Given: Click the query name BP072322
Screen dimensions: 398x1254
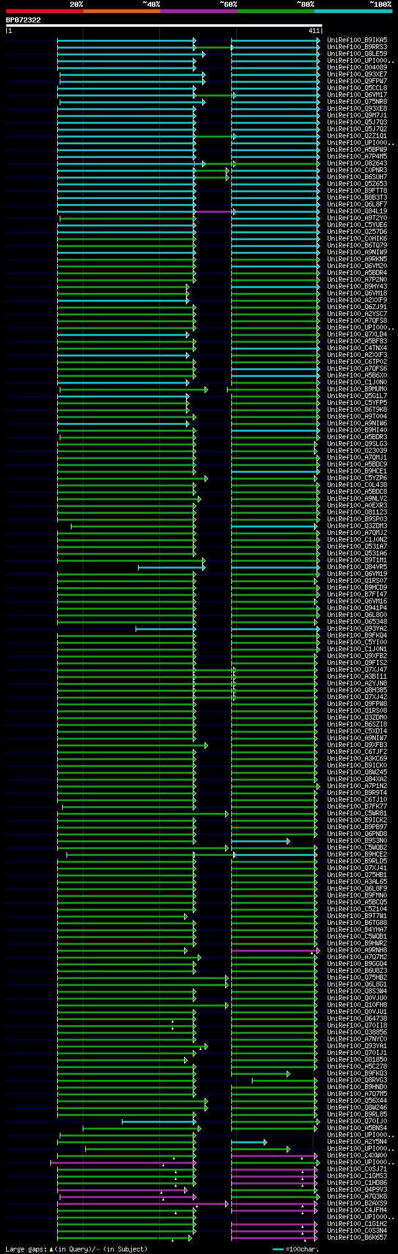Looking at the screenshot, I should pos(24,20).
